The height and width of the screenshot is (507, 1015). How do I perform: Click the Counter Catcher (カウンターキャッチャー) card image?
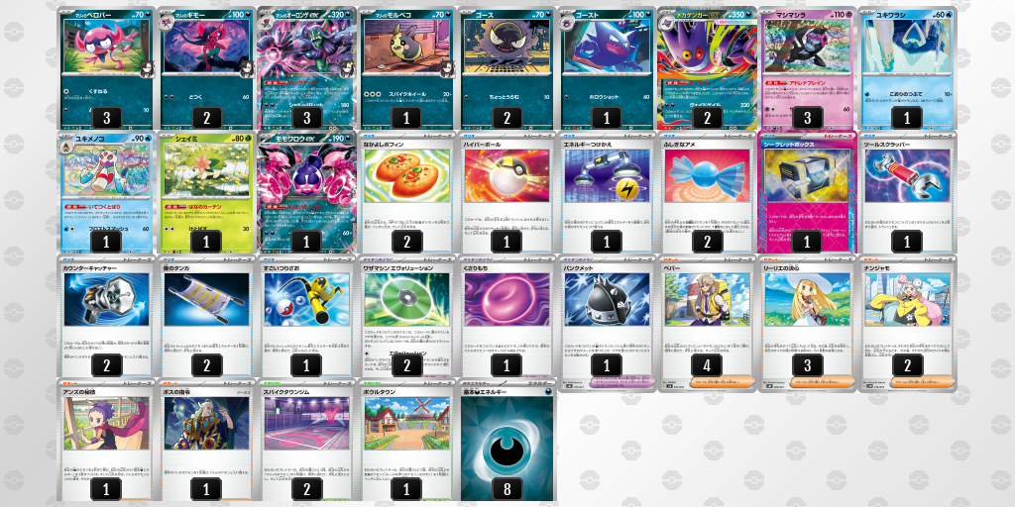107,299
